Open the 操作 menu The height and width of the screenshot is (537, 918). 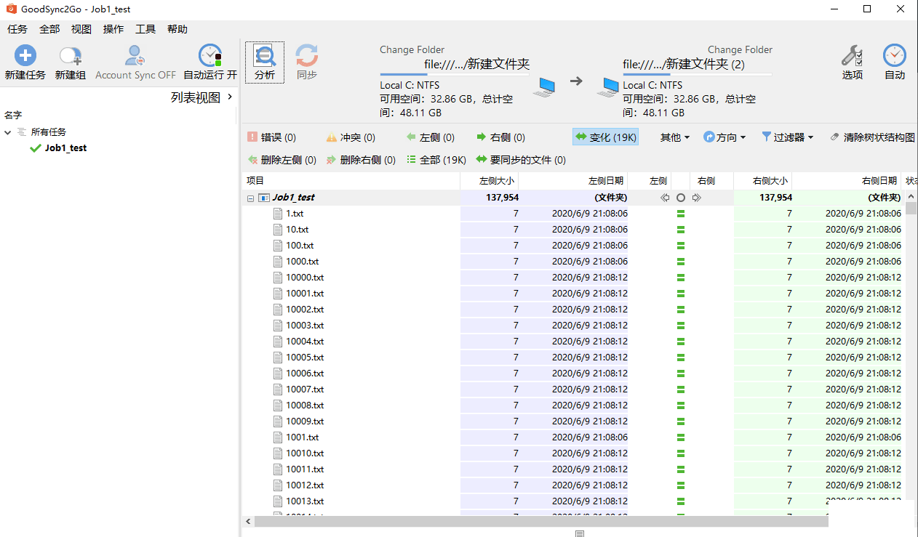(113, 29)
